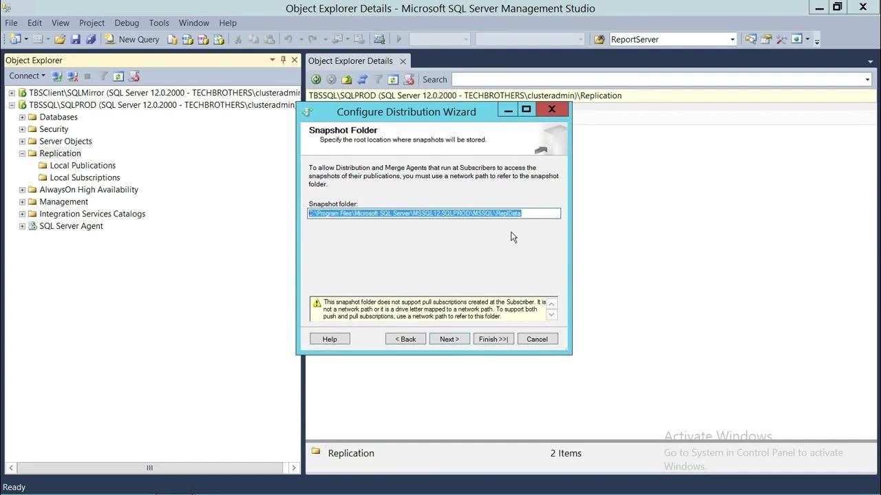Image resolution: width=881 pixels, height=495 pixels.
Task: Open the Tools menu
Action: tap(159, 23)
